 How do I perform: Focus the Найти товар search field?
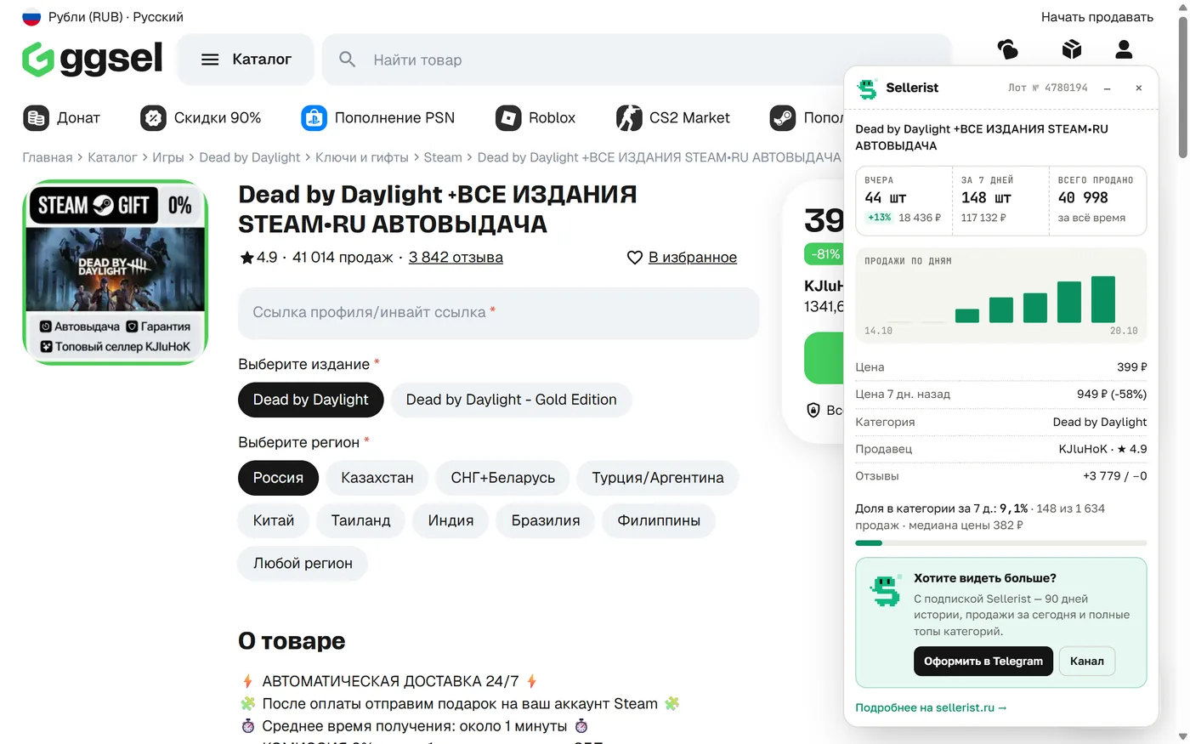tap(637, 60)
